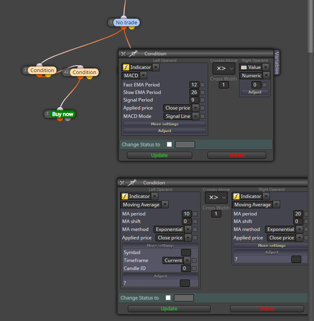The width and height of the screenshot is (314, 321).
Task: Toggle checkbox next to left MA period 10
Action: [195, 214]
